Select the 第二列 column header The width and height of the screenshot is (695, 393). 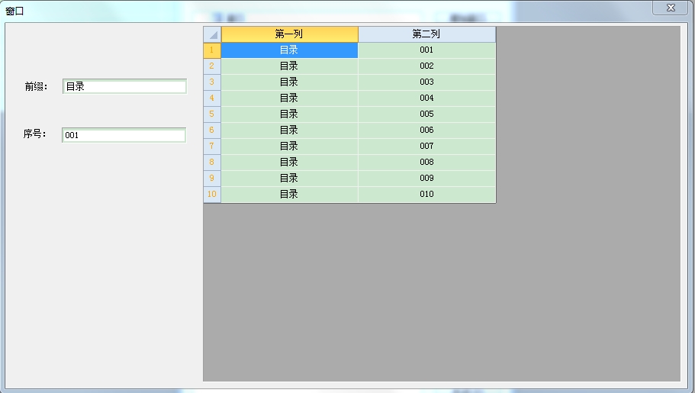pos(426,34)
